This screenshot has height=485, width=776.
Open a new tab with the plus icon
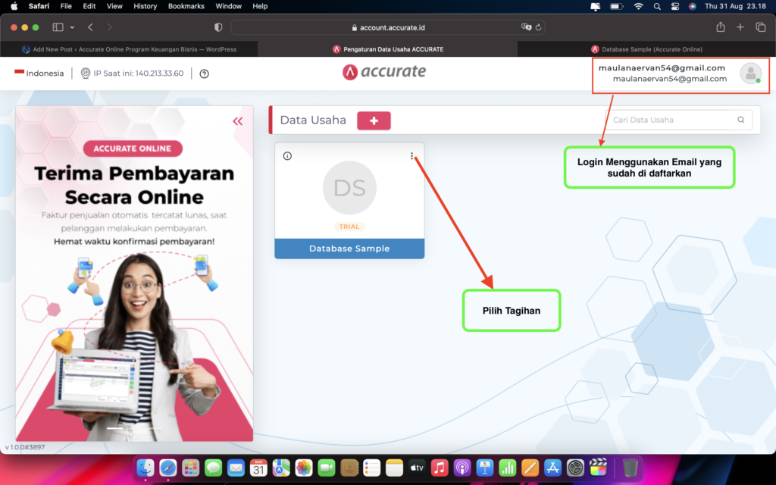pyautogui.click(x=740, y=27)
